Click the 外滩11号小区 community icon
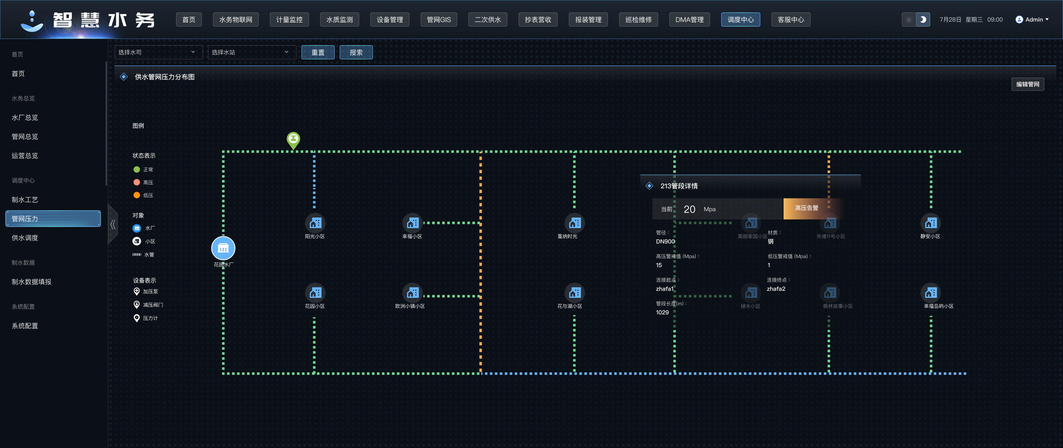 point(830,223)
